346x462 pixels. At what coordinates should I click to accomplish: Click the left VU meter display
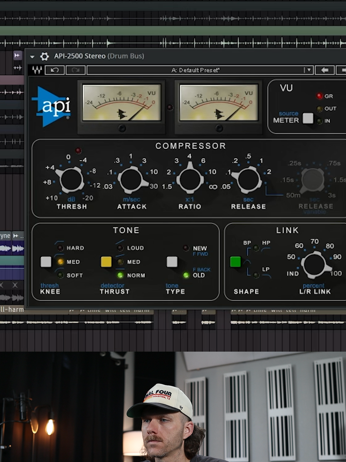(122, 102)
